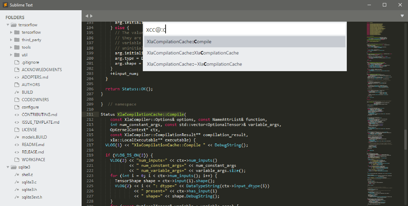408x206 pixels.
Task: Click the Sublime Text app logo icon
Action: [x=5, y=5]
